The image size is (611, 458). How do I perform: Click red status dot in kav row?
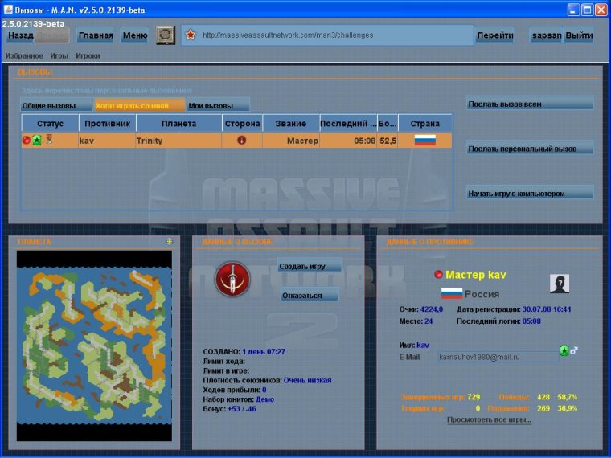coord(26,140)
